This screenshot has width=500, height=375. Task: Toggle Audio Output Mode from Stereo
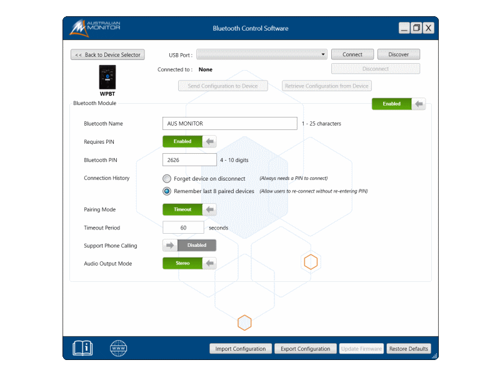coord(189,264)
